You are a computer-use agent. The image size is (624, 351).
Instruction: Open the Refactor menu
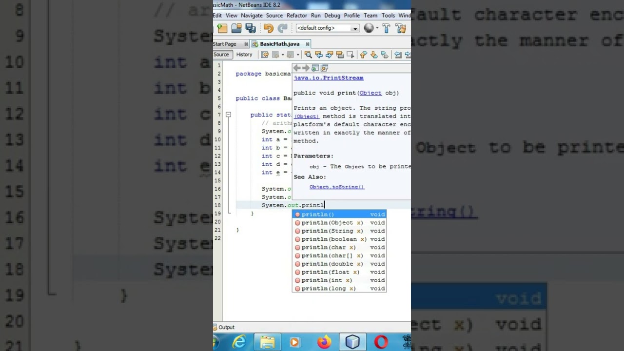coord(297,16)
